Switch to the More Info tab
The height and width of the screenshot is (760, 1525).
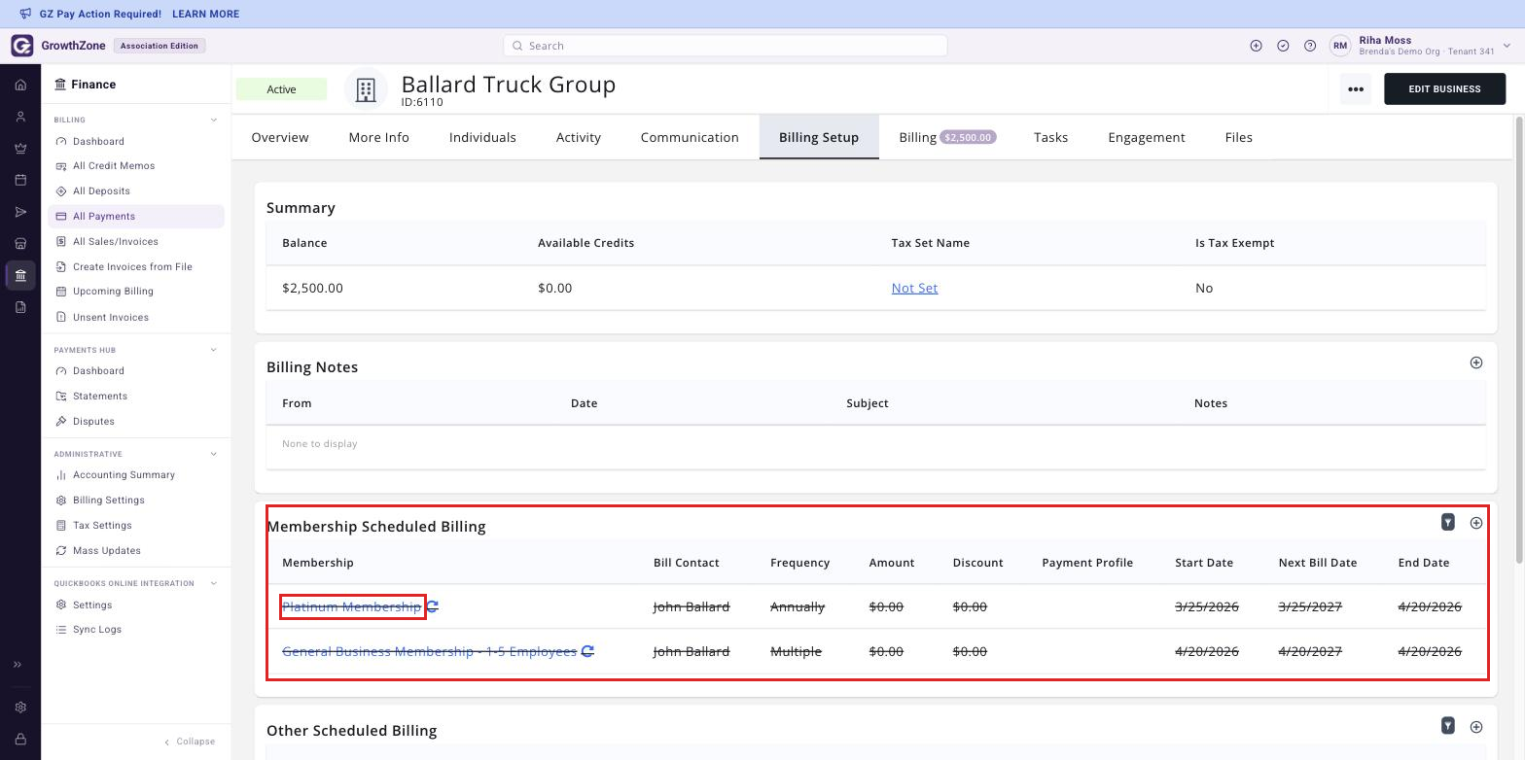378,137
